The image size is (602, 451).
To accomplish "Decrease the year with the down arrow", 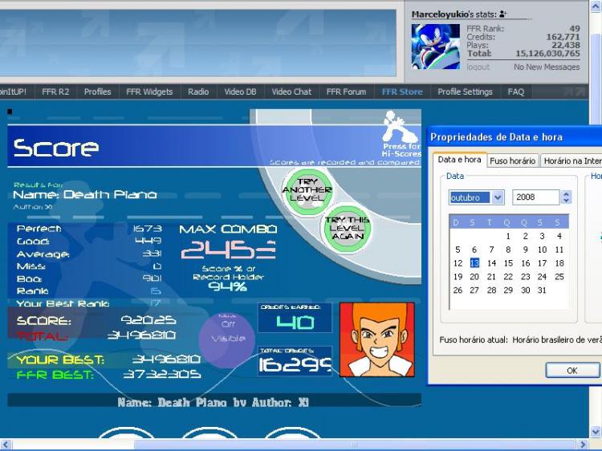I will 567,201.
